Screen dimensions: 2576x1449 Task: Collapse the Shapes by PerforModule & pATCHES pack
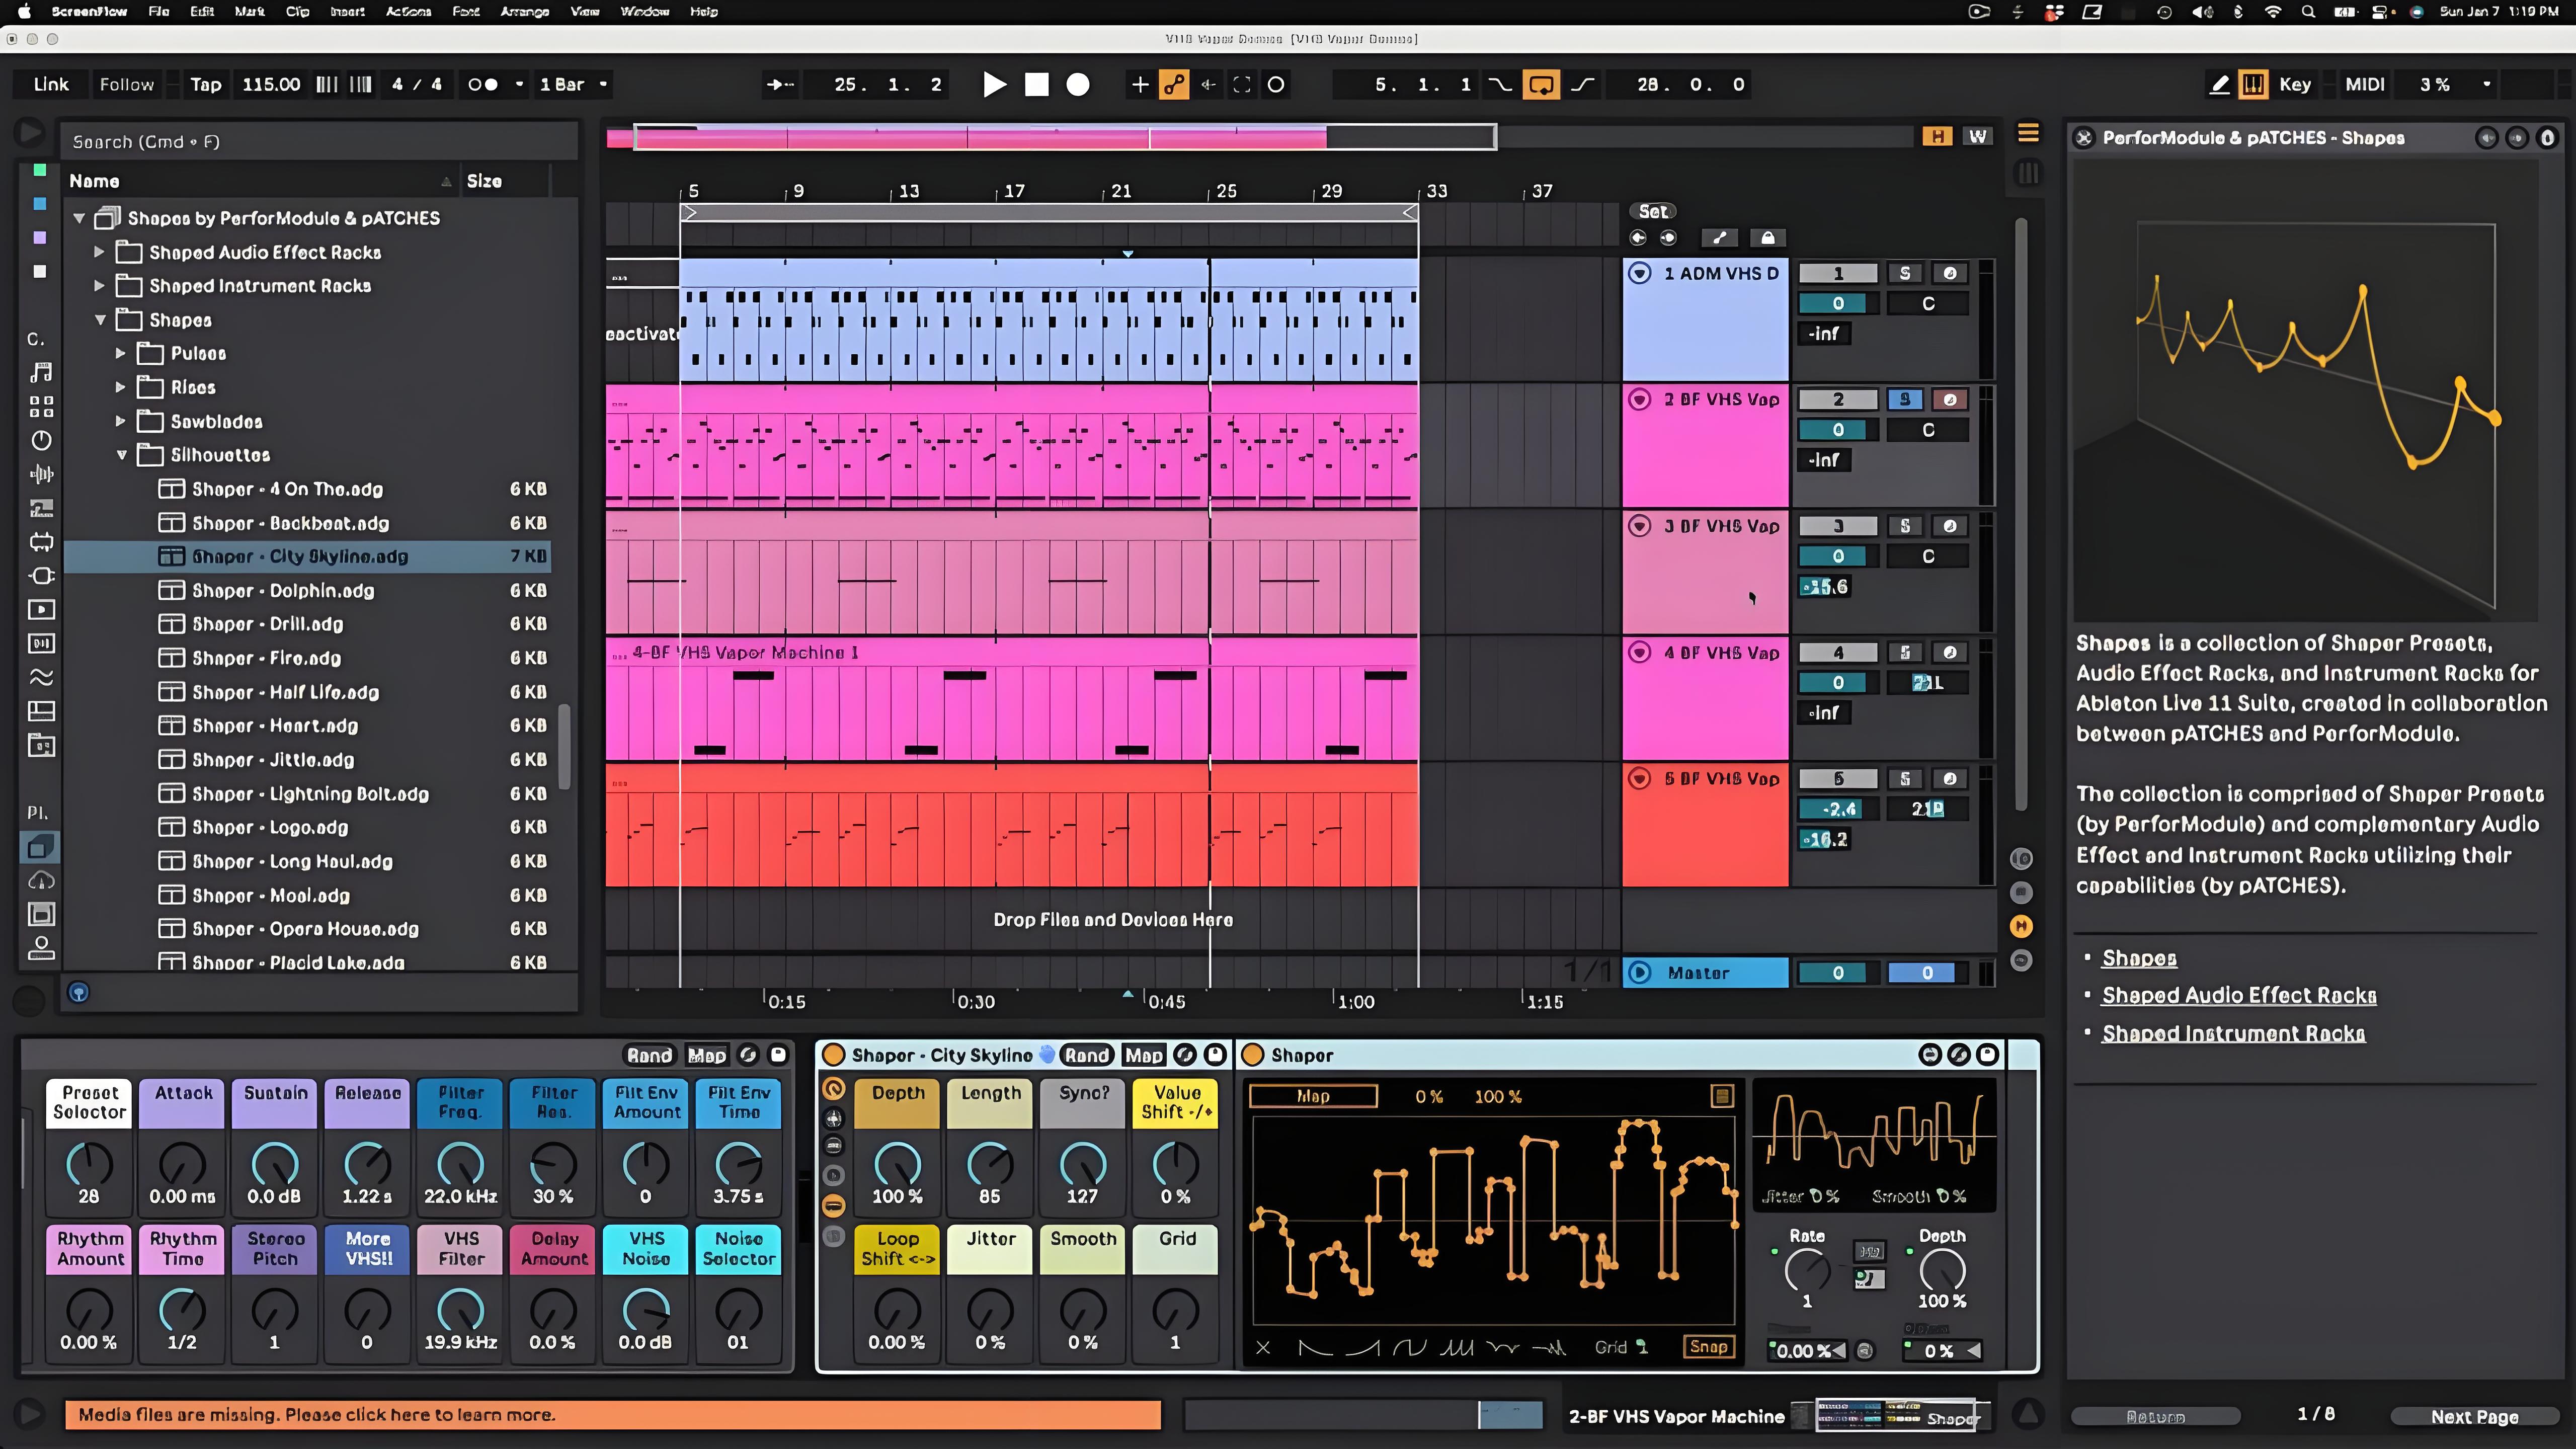[x=79, y=218]
